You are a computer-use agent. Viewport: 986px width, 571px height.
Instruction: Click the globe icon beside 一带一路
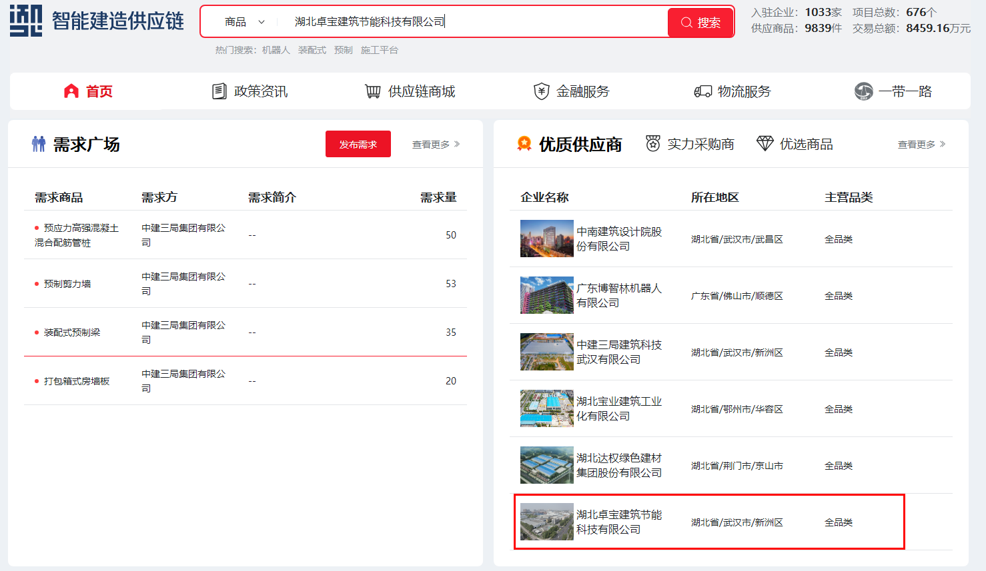click(864, 91)
